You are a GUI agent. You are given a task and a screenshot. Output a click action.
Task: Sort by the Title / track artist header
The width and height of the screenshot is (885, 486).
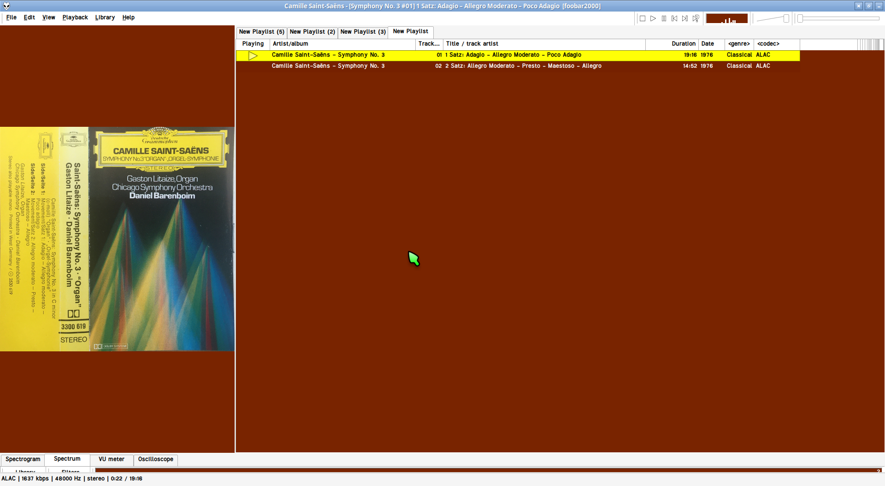544,44
